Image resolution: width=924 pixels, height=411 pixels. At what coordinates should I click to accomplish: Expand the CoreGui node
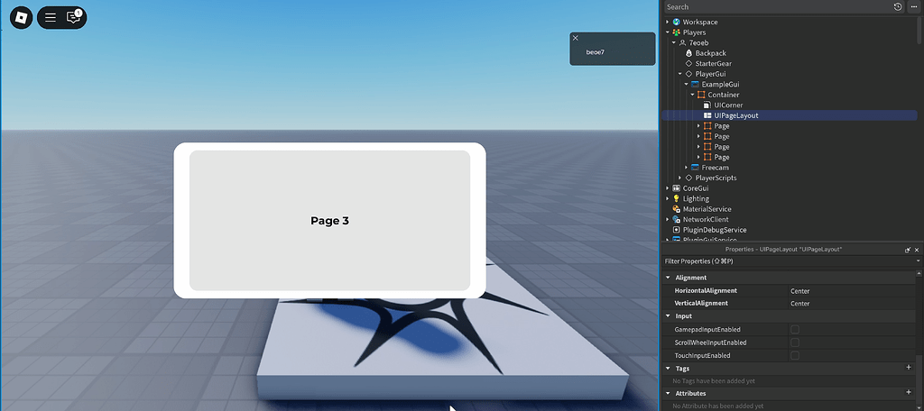click(x=668, y=188)
